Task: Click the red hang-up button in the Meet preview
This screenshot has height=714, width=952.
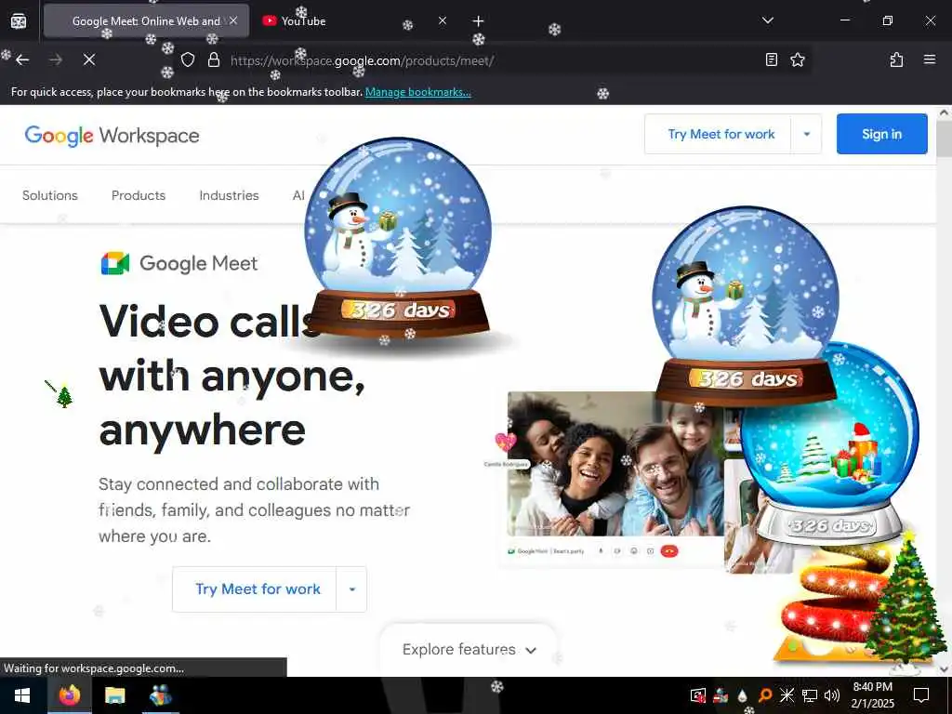Action: click(x=669, y=551)
